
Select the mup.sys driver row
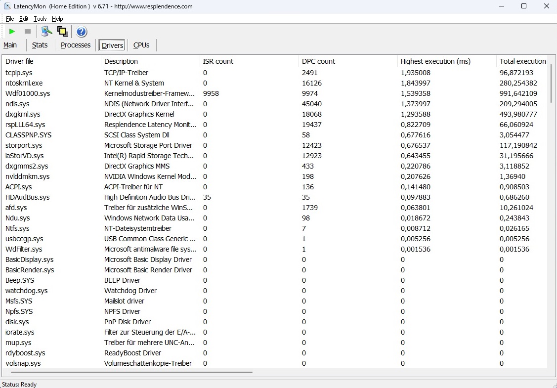pos(275,342)
